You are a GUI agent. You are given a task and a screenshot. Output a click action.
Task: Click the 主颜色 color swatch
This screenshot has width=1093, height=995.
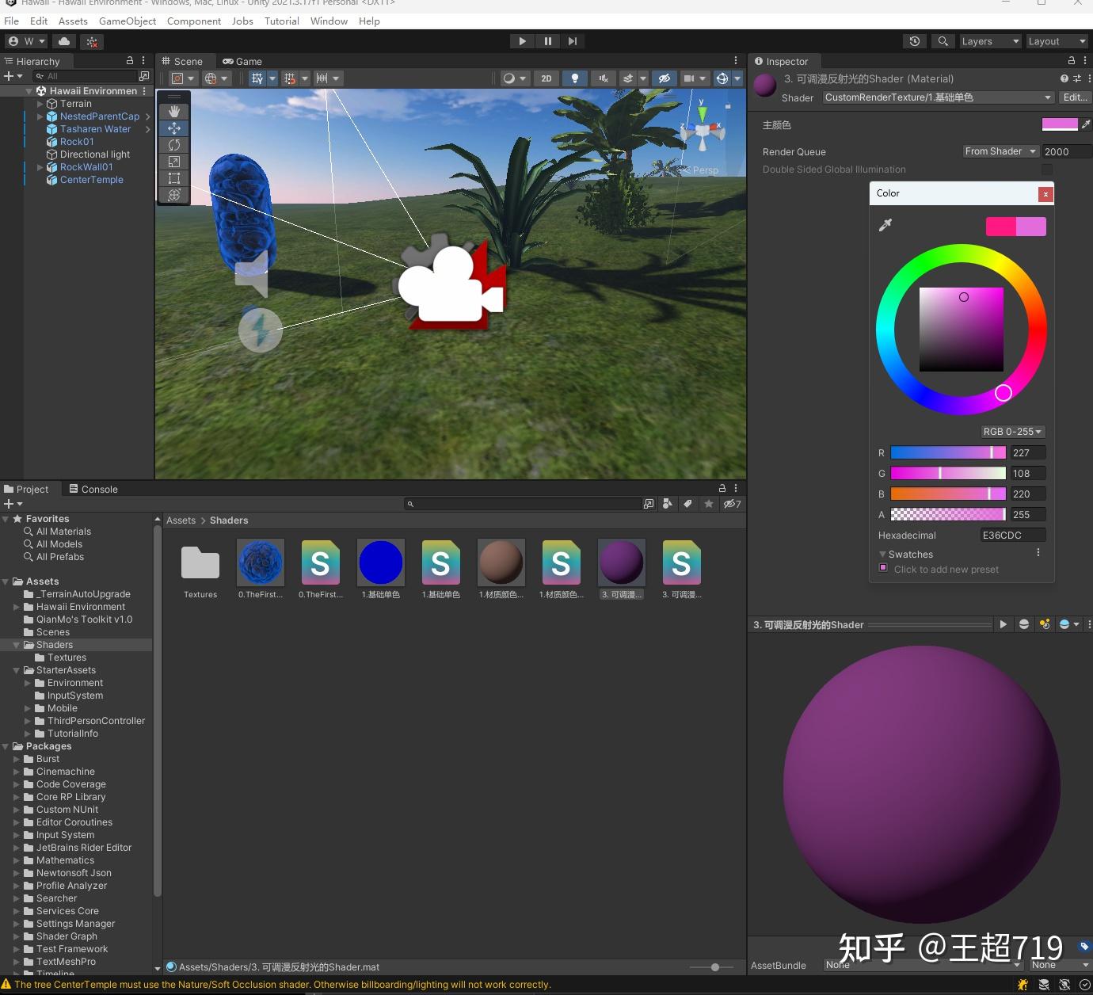[1061, 124]
